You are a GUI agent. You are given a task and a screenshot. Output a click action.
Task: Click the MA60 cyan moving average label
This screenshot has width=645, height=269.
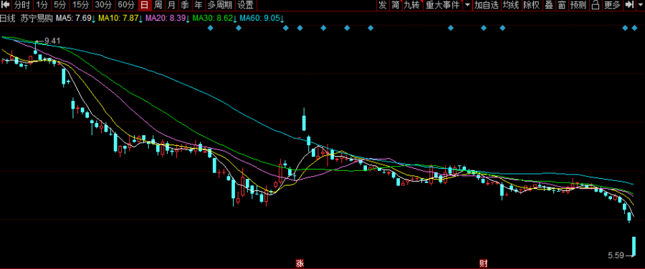[x=262, y=19]
